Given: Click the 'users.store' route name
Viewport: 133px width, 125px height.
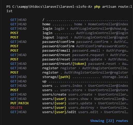Looking at the screenshot, I should 71,90.
